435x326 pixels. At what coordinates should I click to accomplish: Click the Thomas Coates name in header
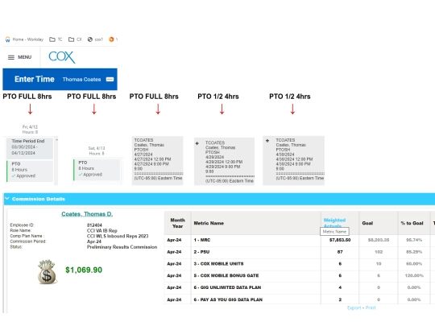click(x=81, y=79)
